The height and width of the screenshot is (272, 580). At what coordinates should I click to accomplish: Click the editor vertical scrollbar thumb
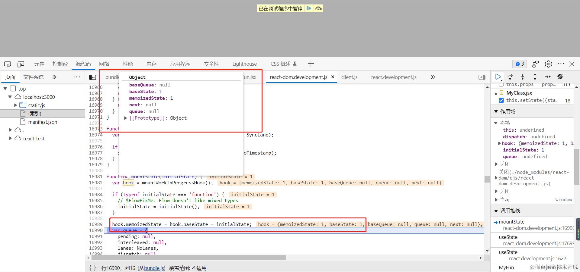pos(487,179)
